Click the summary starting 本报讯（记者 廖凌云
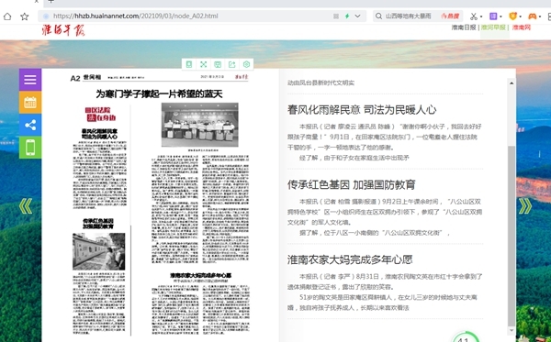 tap(385, 142)
